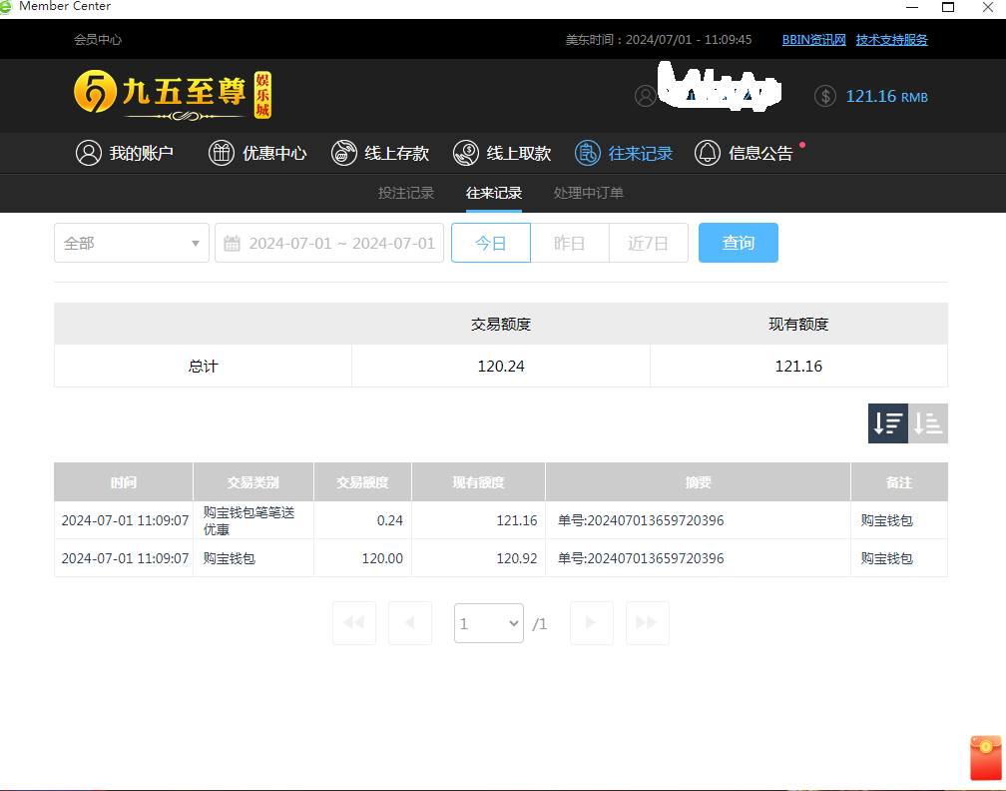Select the 近7日 (Last 7 days) filter

pos(648,243)
